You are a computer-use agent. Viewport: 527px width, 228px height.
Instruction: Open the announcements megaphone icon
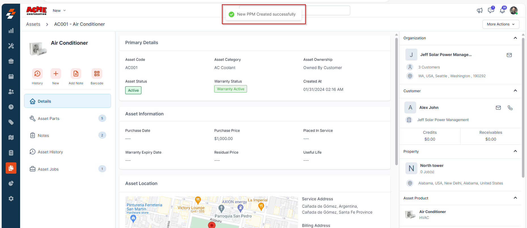point(479,11)
